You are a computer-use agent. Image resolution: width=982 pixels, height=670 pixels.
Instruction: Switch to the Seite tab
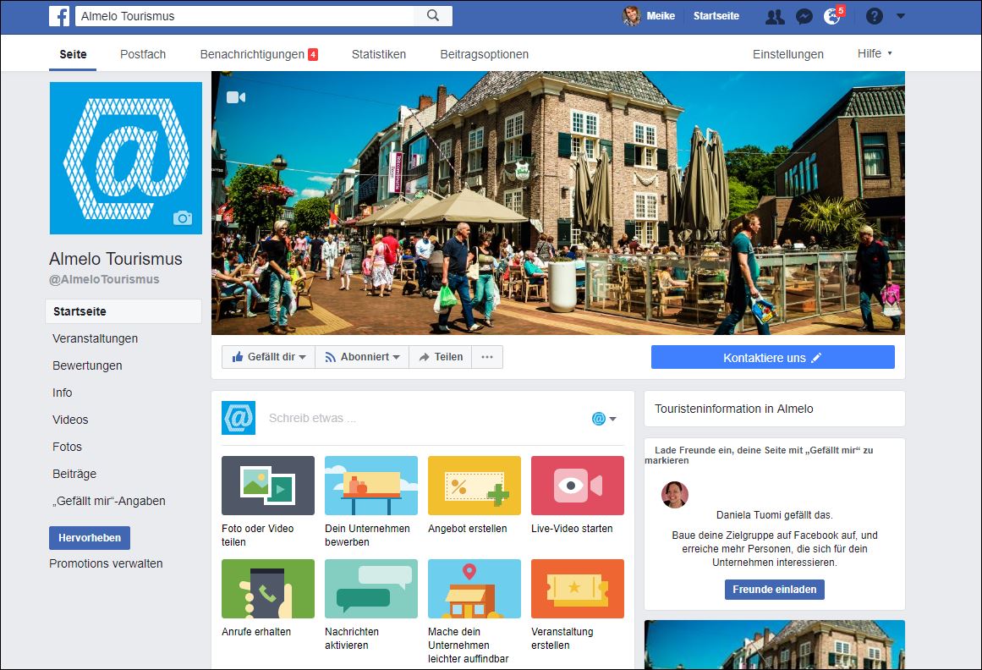coord(74,54)
